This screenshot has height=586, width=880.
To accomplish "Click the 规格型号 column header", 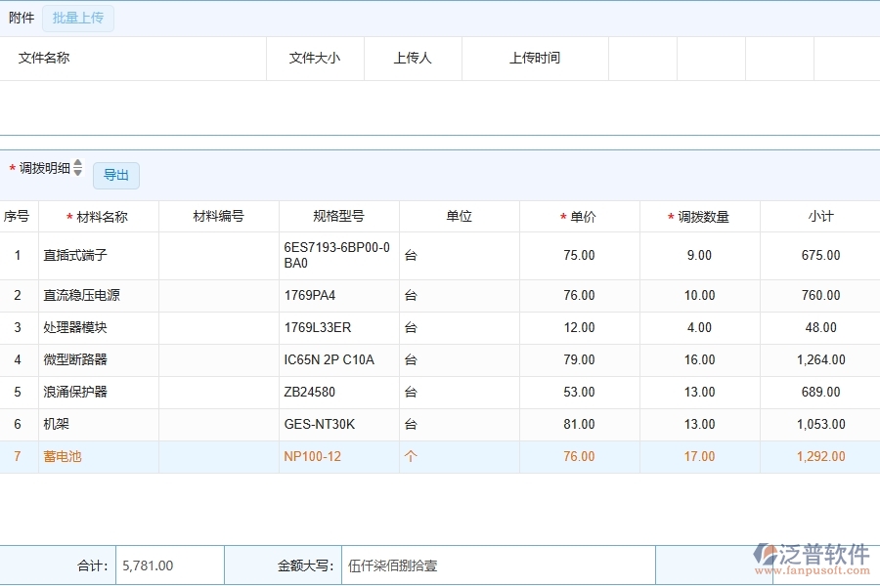I will point(338,216).
